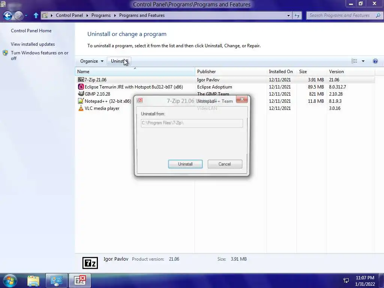Select Eclipse Temurin JRE with Hotspot row
The width and height of the screenshot is (384, 288).
pos(225,87)
